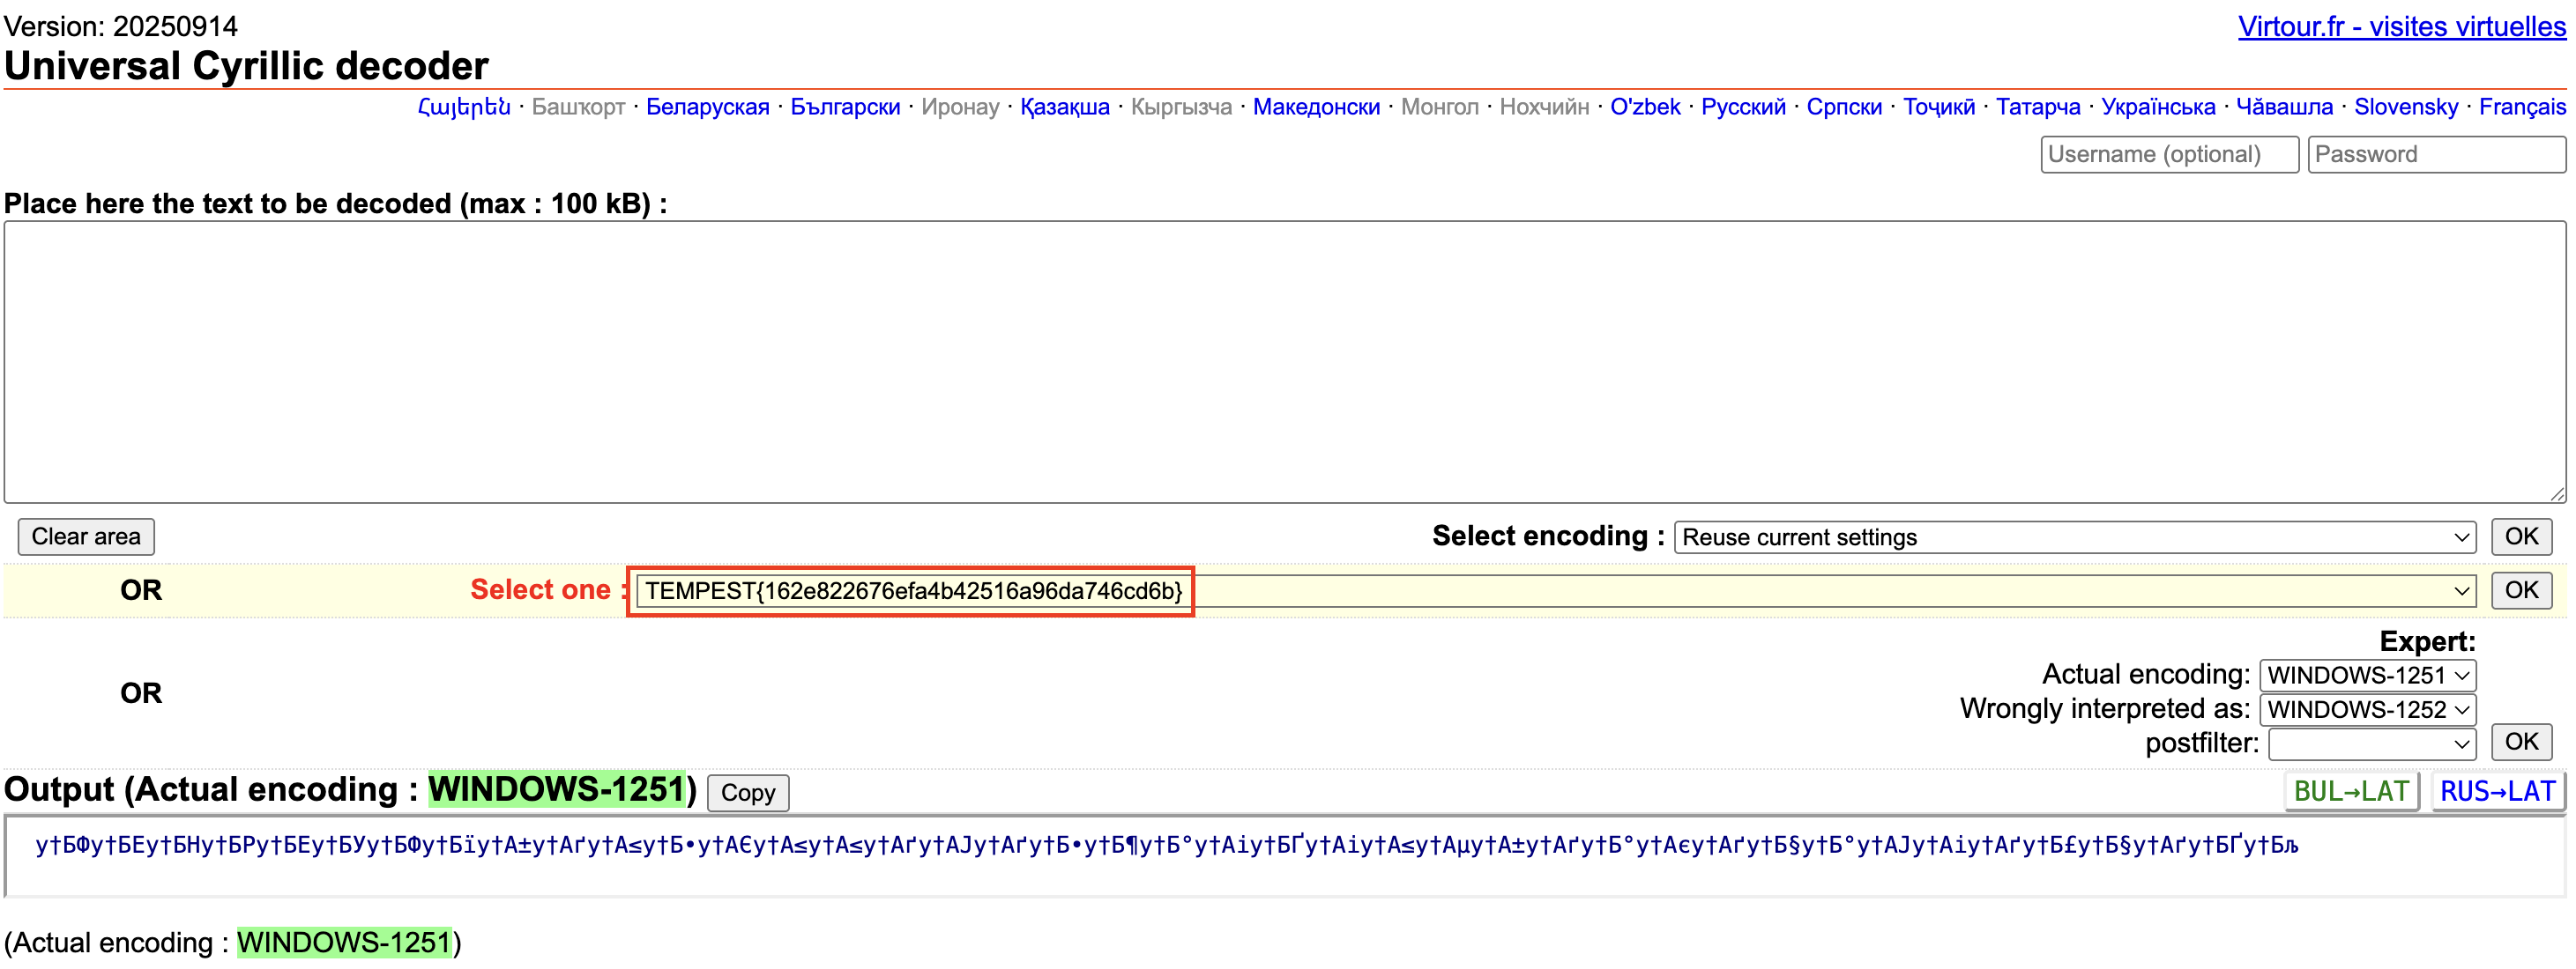
Task: Open the Actual encoding WINDOWS-1251 dropdown
Action: point(2366,676)
